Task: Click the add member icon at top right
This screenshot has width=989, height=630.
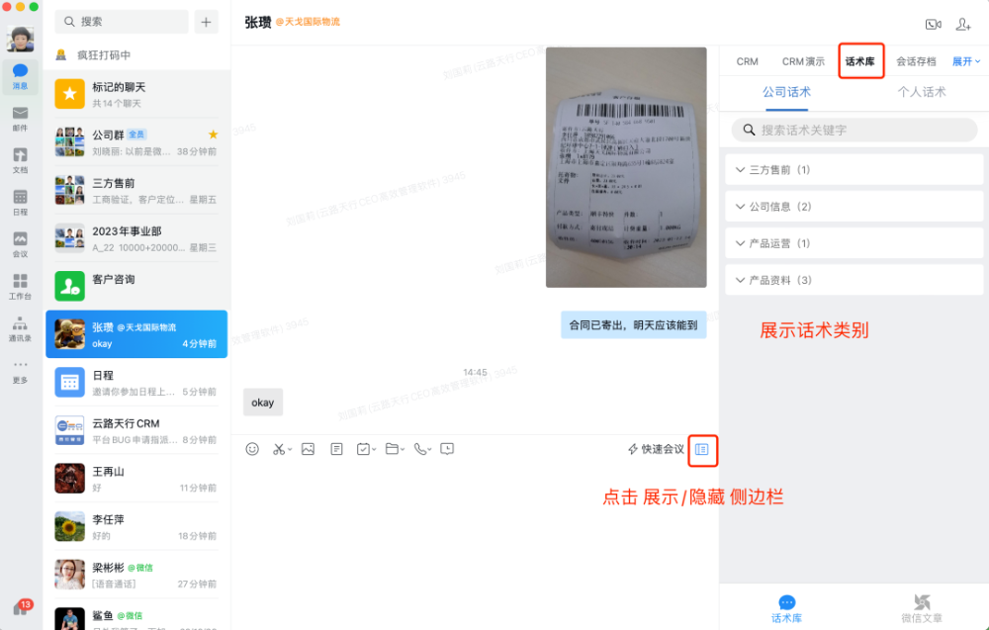Action: 963,25
